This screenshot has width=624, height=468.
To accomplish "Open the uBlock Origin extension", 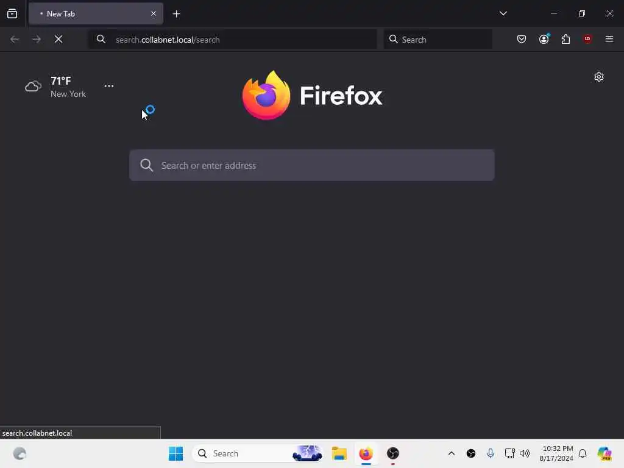I will (x=587, y=39).
